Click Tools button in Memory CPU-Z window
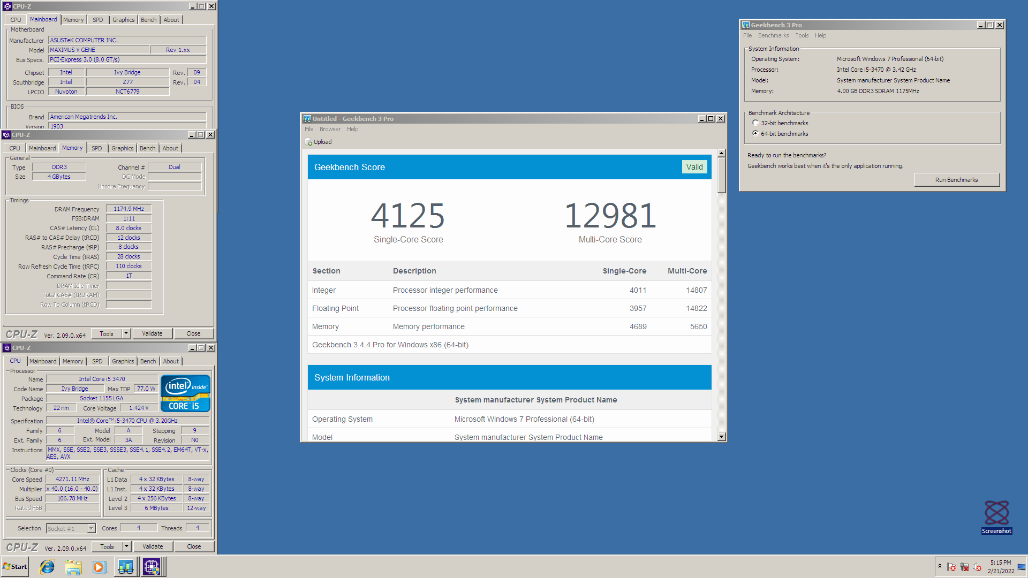 (107, 333)
